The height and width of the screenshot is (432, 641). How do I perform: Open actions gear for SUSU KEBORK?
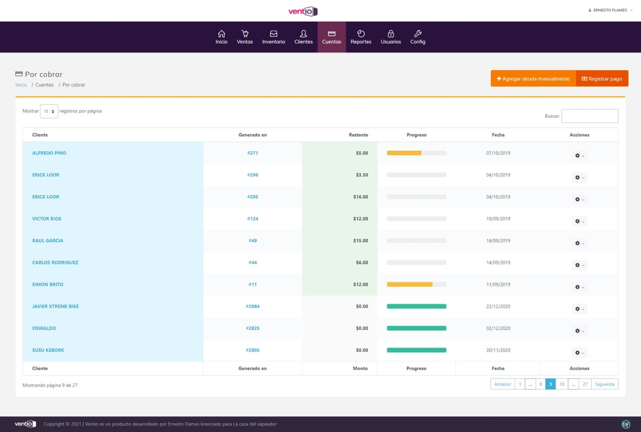point(579,353)
